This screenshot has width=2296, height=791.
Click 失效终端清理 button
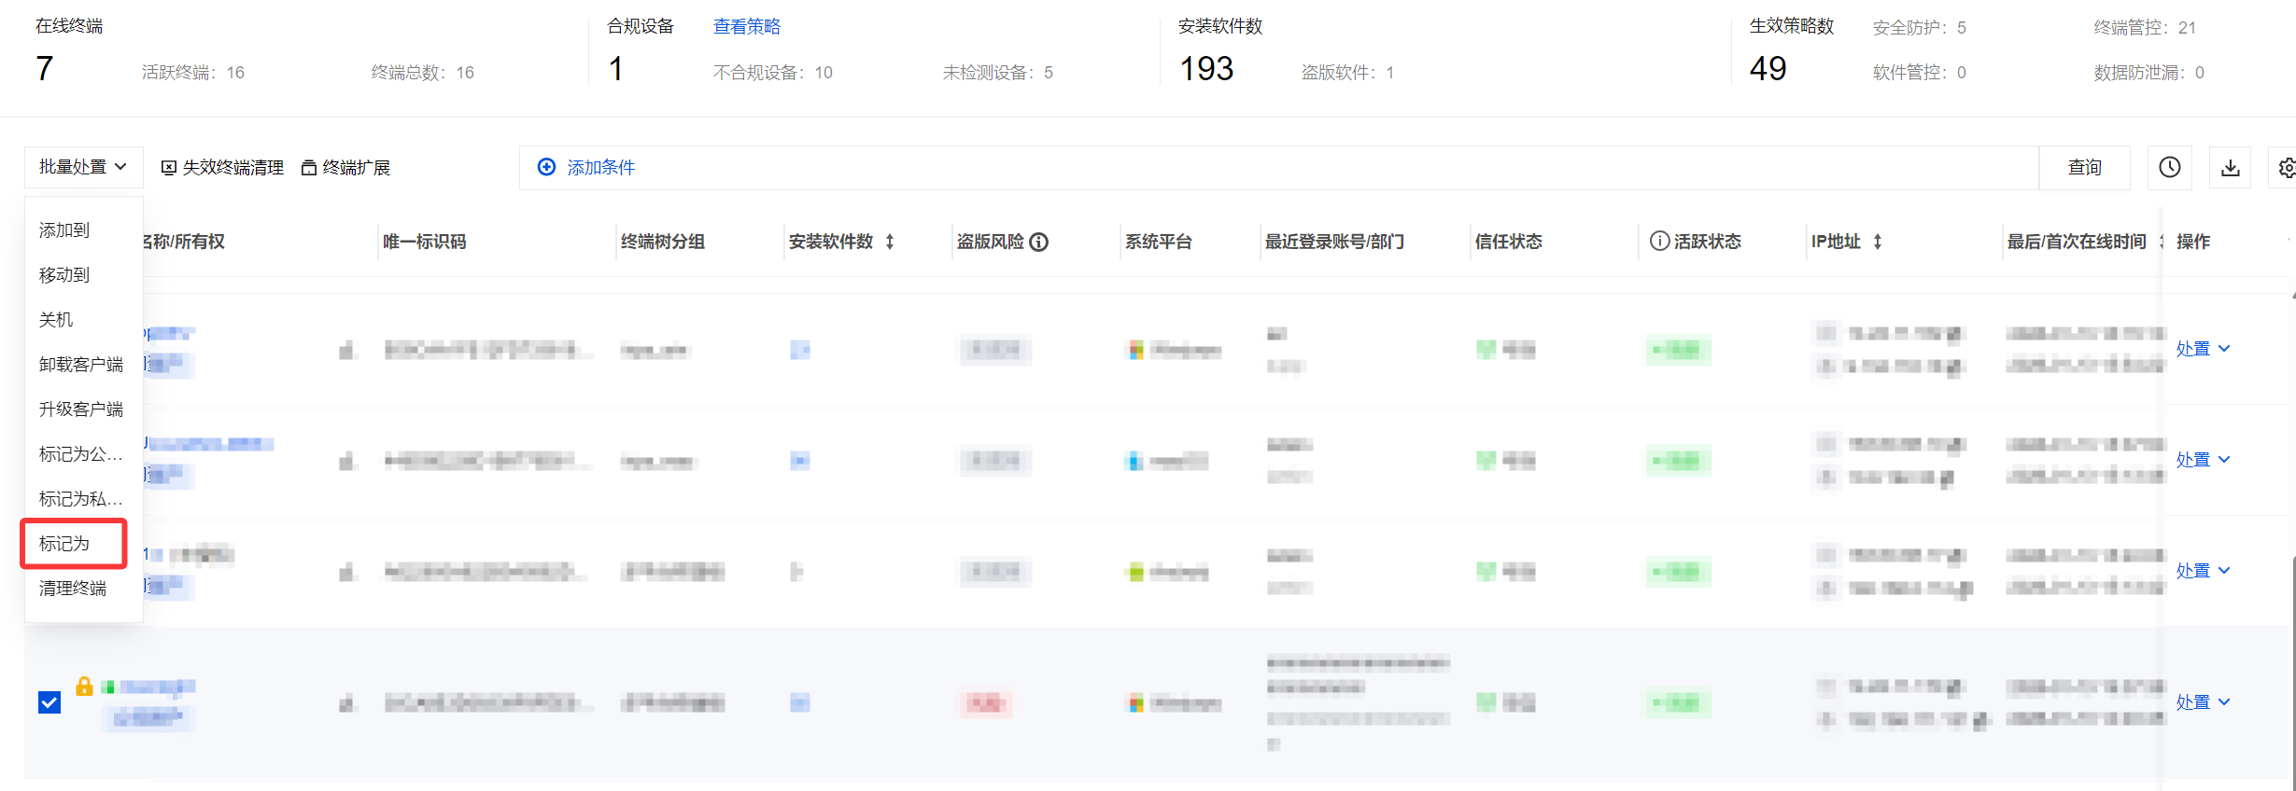click(x=223, y=168)
